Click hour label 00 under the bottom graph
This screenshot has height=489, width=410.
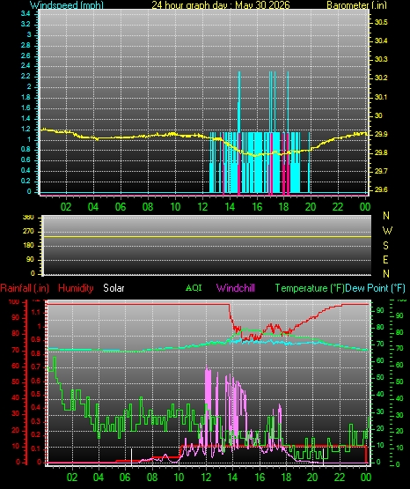[366, 478]
